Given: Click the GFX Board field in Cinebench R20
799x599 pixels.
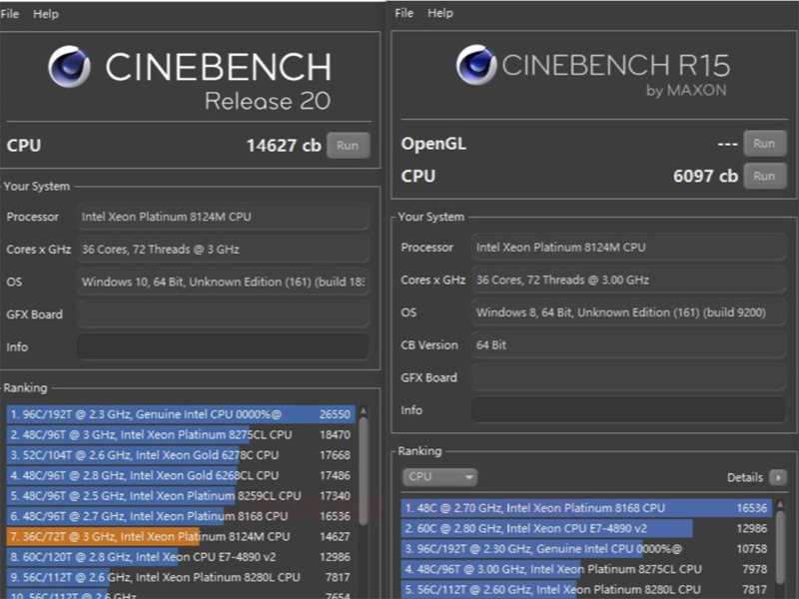Looking at the screenshot, I should [x=223, y=314].
